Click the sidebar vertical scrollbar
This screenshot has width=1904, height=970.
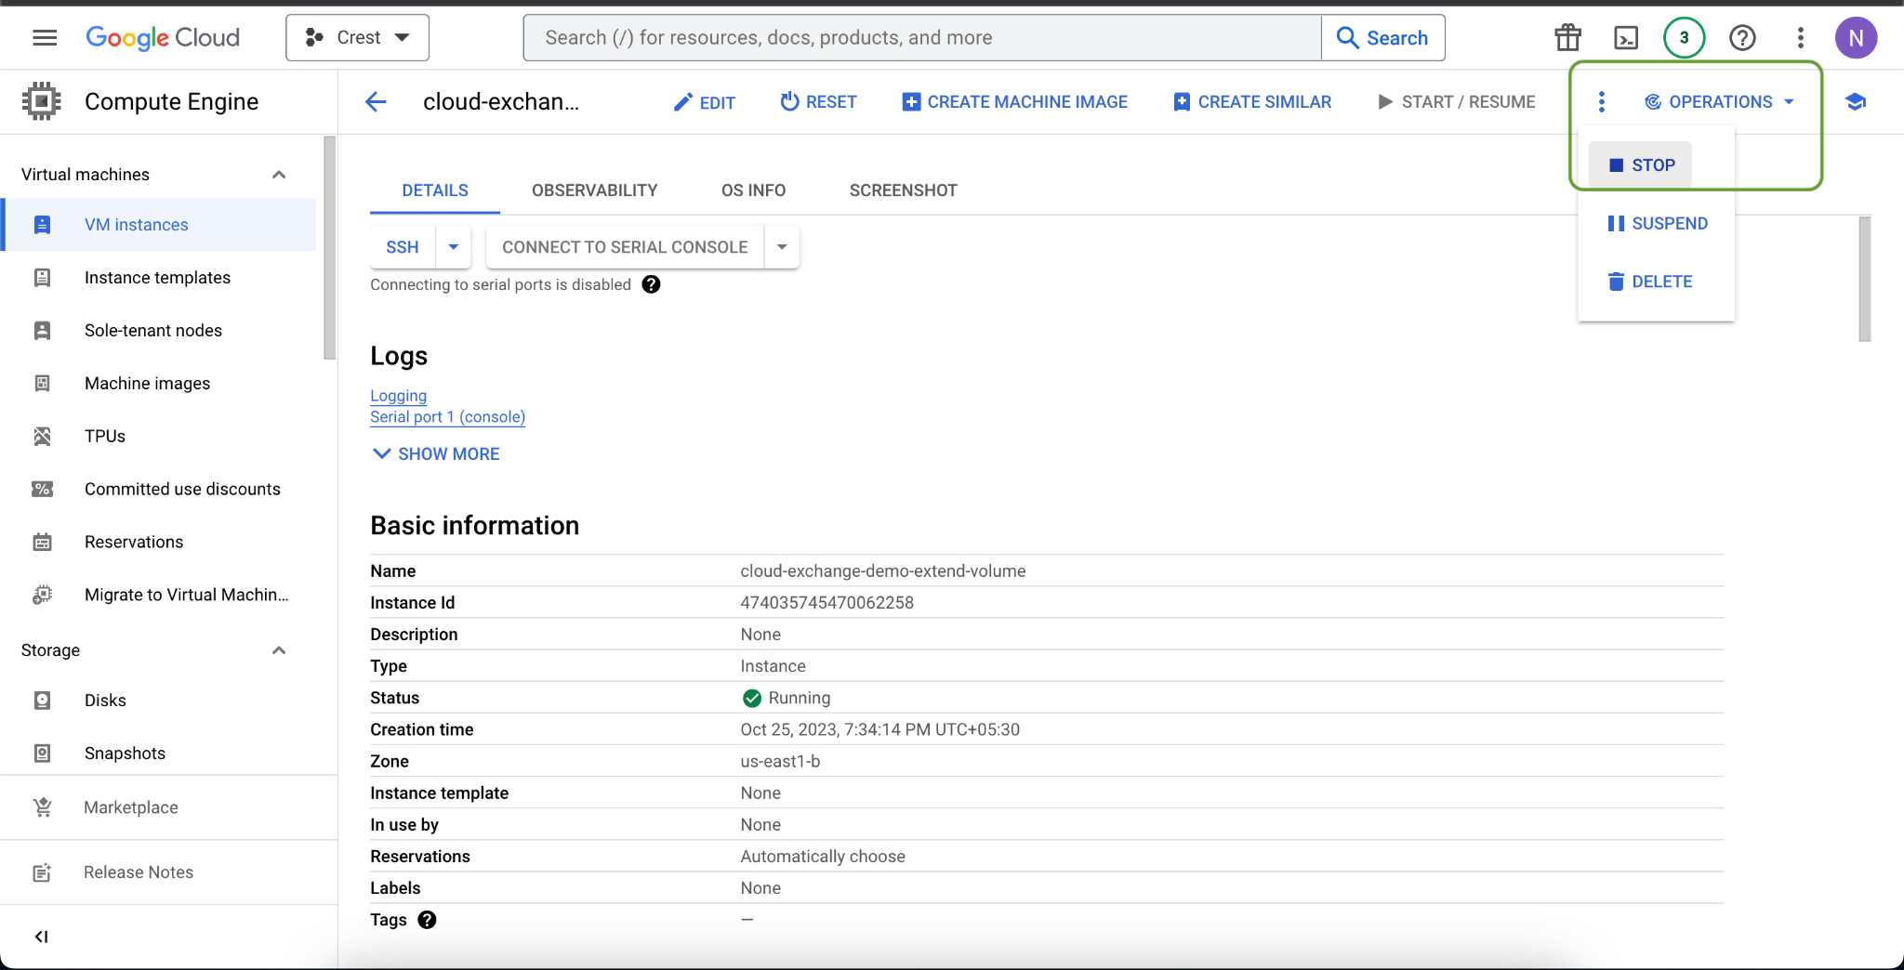click(329, 247)
